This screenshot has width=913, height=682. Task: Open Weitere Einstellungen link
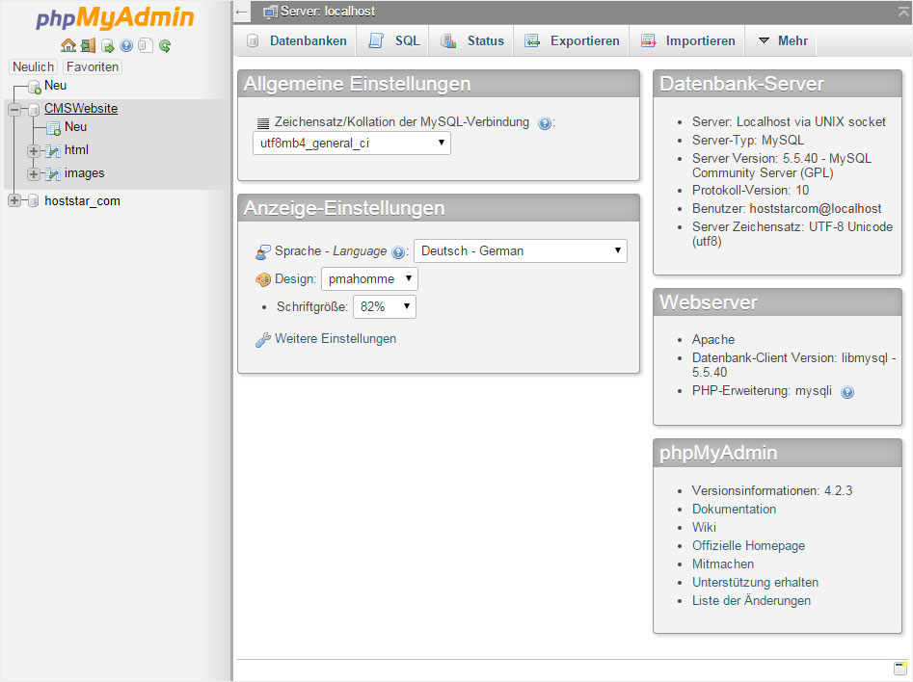coord(336,339)
